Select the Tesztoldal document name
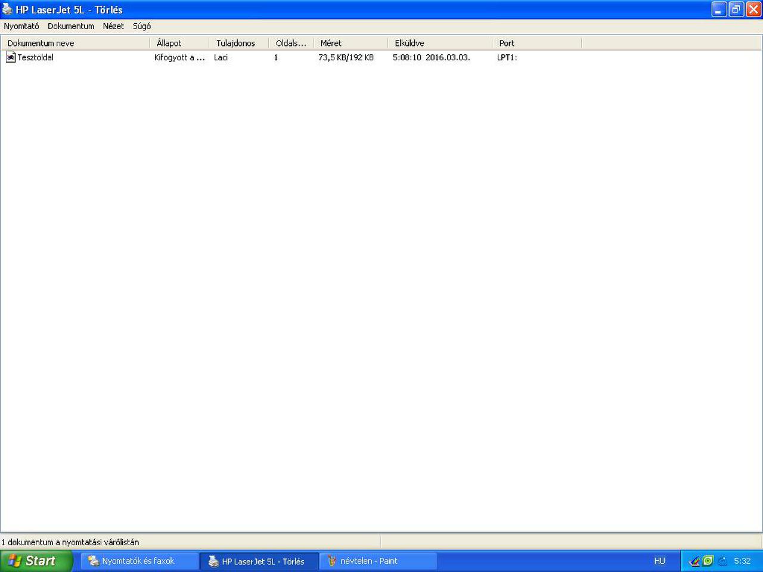This screenshot has width=763, height=572. (x=36, y=57)
